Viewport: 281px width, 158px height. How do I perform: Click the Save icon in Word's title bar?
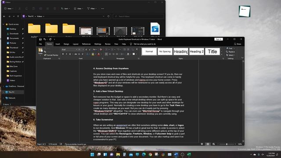pyautogui.click(x=40, y=39)
